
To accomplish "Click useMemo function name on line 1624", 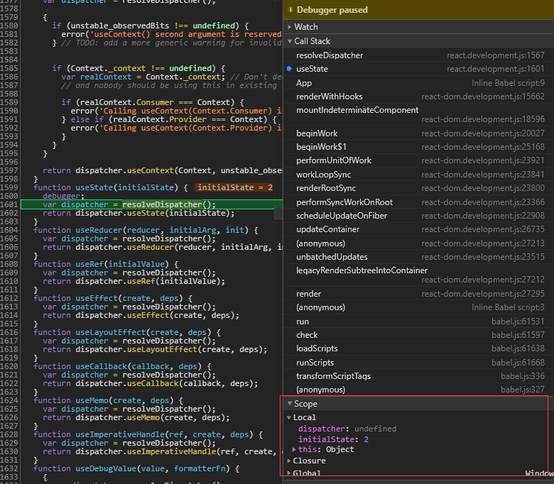I will (92, 400).
